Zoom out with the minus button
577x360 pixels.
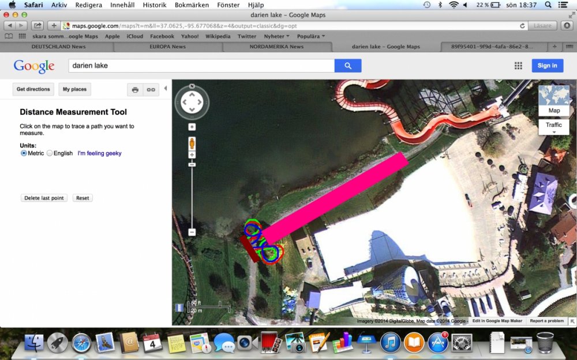[x=192, y=232]
